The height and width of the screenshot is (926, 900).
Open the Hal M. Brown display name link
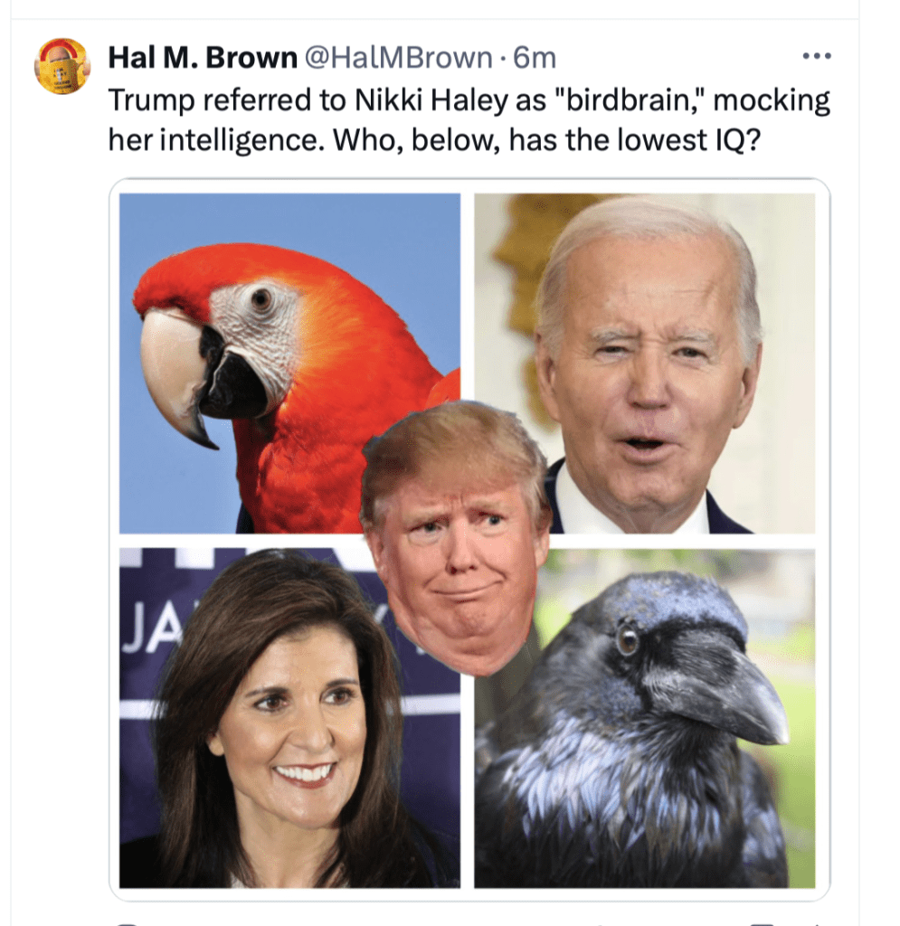(x=203, y=58)
